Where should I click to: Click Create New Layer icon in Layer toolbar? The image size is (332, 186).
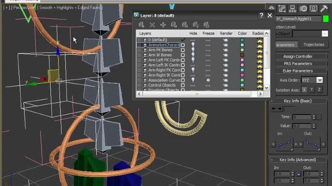(x=141, y=25)
